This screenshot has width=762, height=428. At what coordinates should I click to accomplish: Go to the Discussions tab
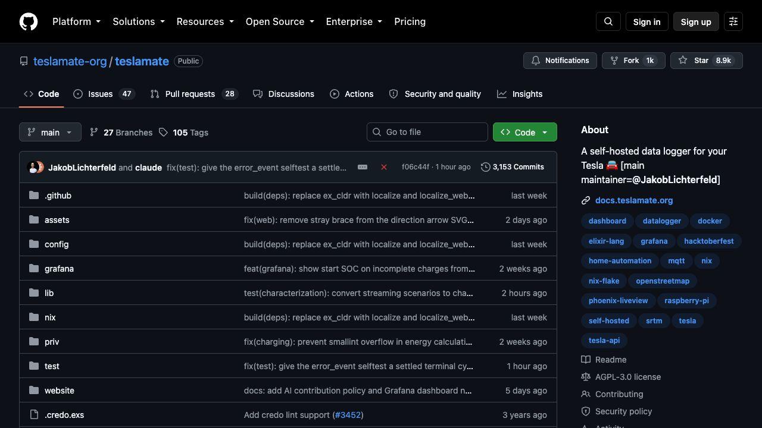click(x=283, y=94)
